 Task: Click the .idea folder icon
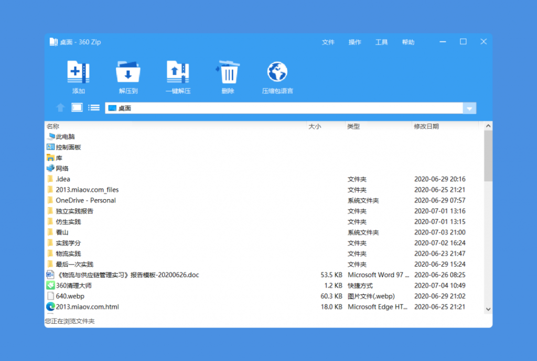[50, 179]
